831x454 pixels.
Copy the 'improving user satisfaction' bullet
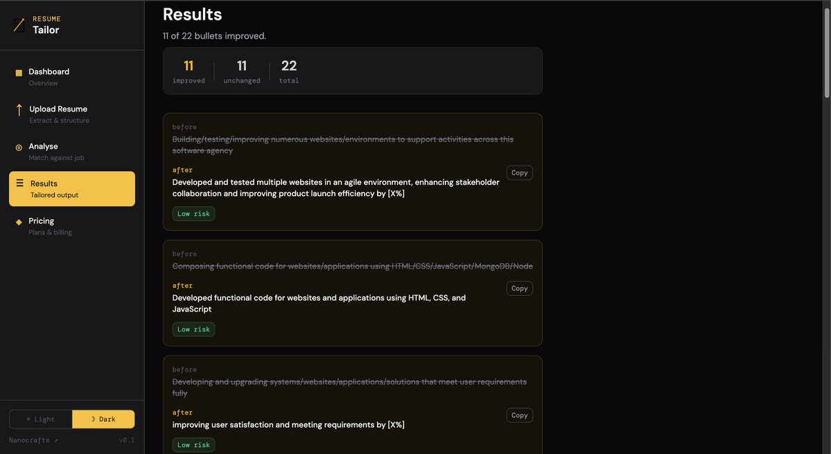pyautogui.click(x=519, y=415)
